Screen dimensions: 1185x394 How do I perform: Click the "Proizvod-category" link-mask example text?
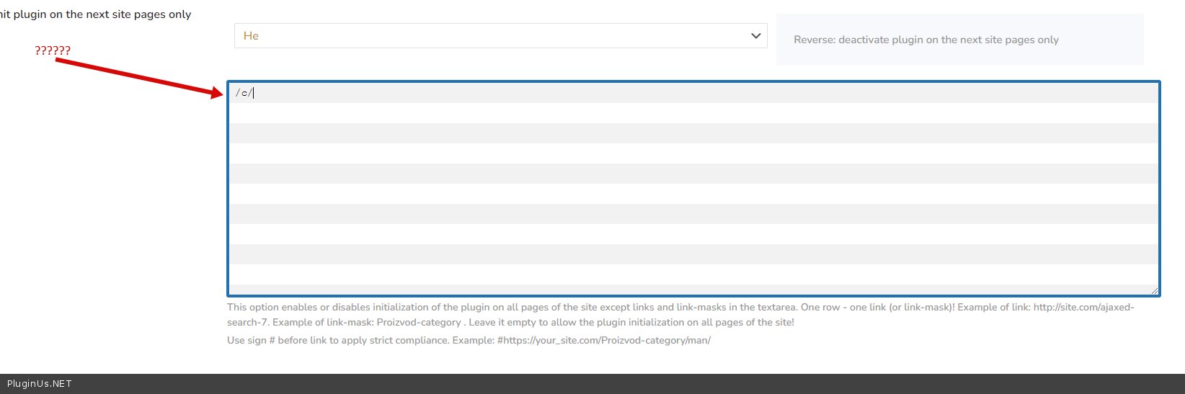pyautogui.click(x=418, y=322)
